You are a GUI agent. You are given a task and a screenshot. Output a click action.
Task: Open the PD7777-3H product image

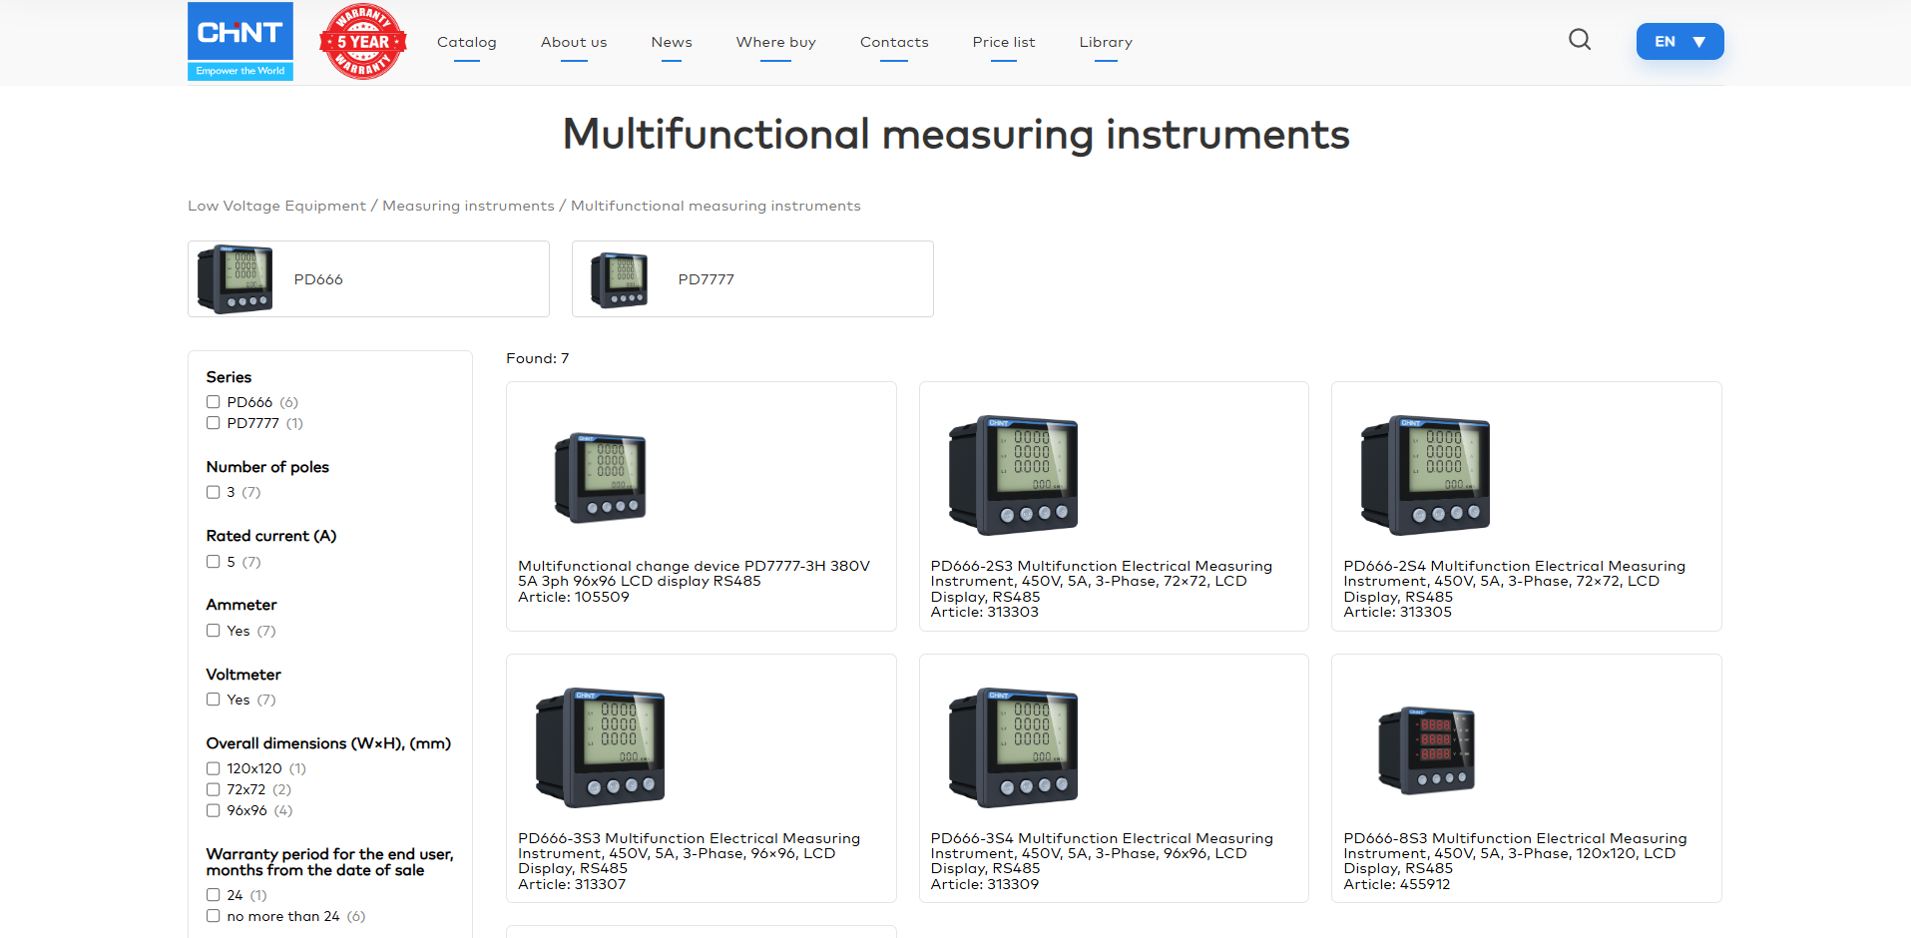600,478
